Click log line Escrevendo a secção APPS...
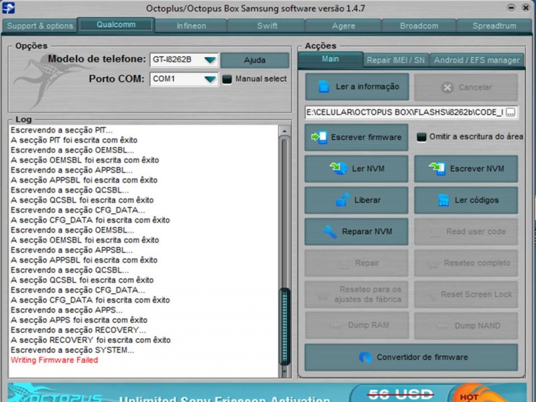 pyautogui.click(x=66, y=310)
